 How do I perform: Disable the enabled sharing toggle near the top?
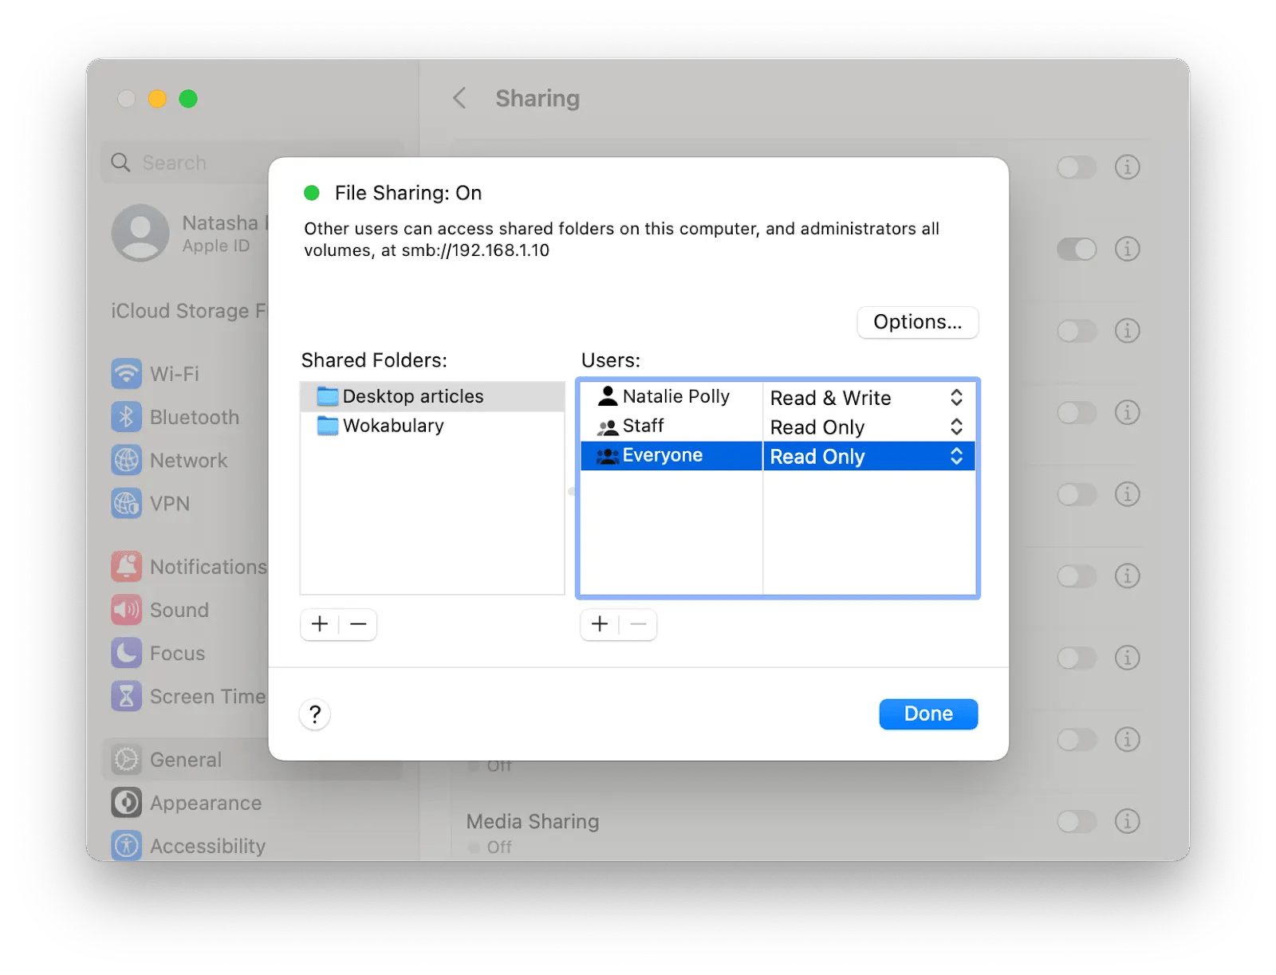pos(1077,249)
